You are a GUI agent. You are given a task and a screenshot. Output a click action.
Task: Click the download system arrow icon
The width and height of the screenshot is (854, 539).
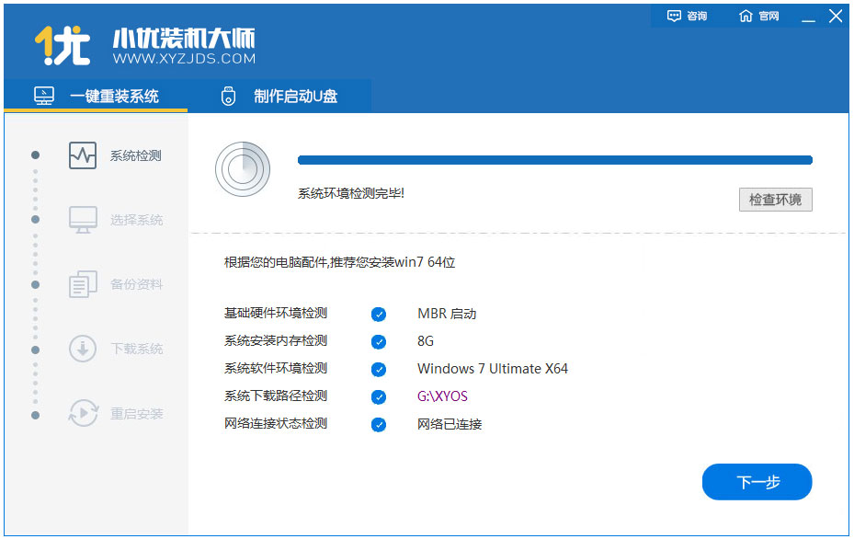83,349
